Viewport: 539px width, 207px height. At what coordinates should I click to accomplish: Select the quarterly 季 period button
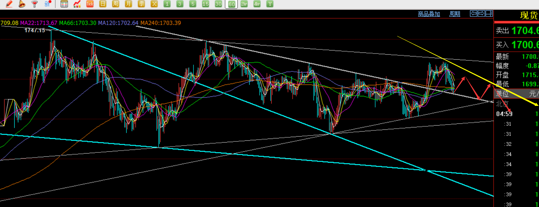[x=141, y=4]
